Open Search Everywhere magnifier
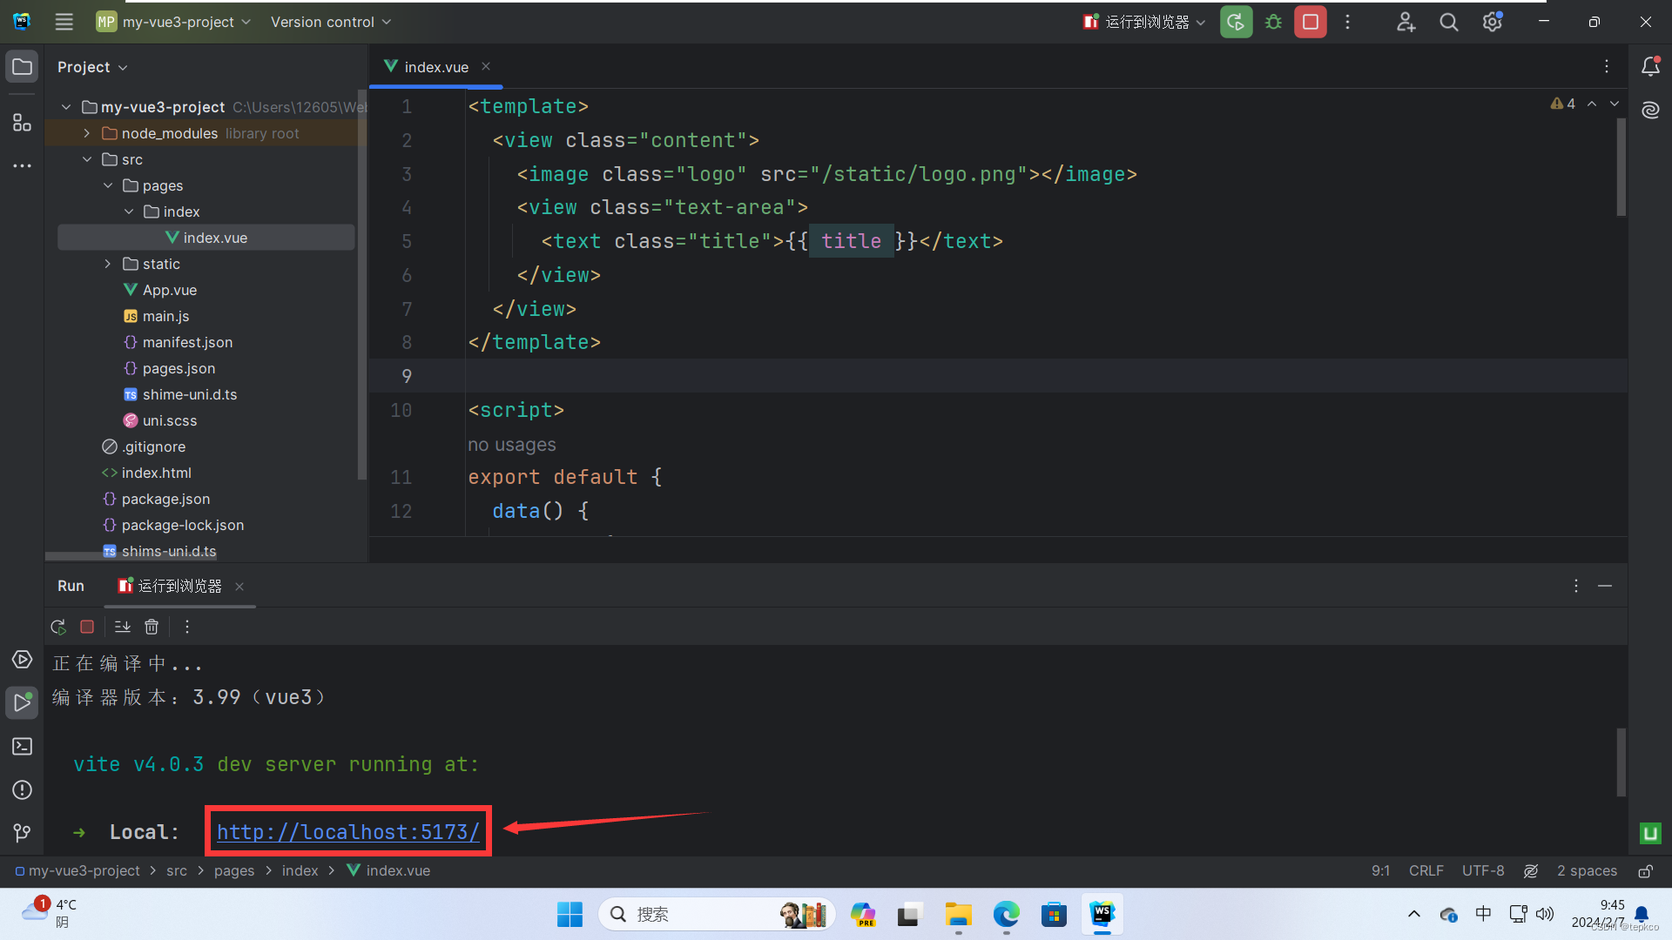 click(x=1449, y=22)
